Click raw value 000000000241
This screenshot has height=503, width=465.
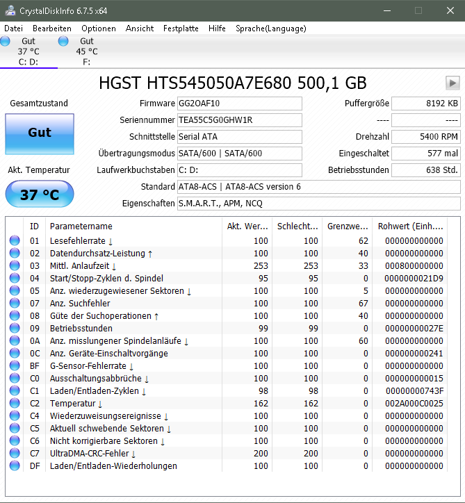coord(414,353)
